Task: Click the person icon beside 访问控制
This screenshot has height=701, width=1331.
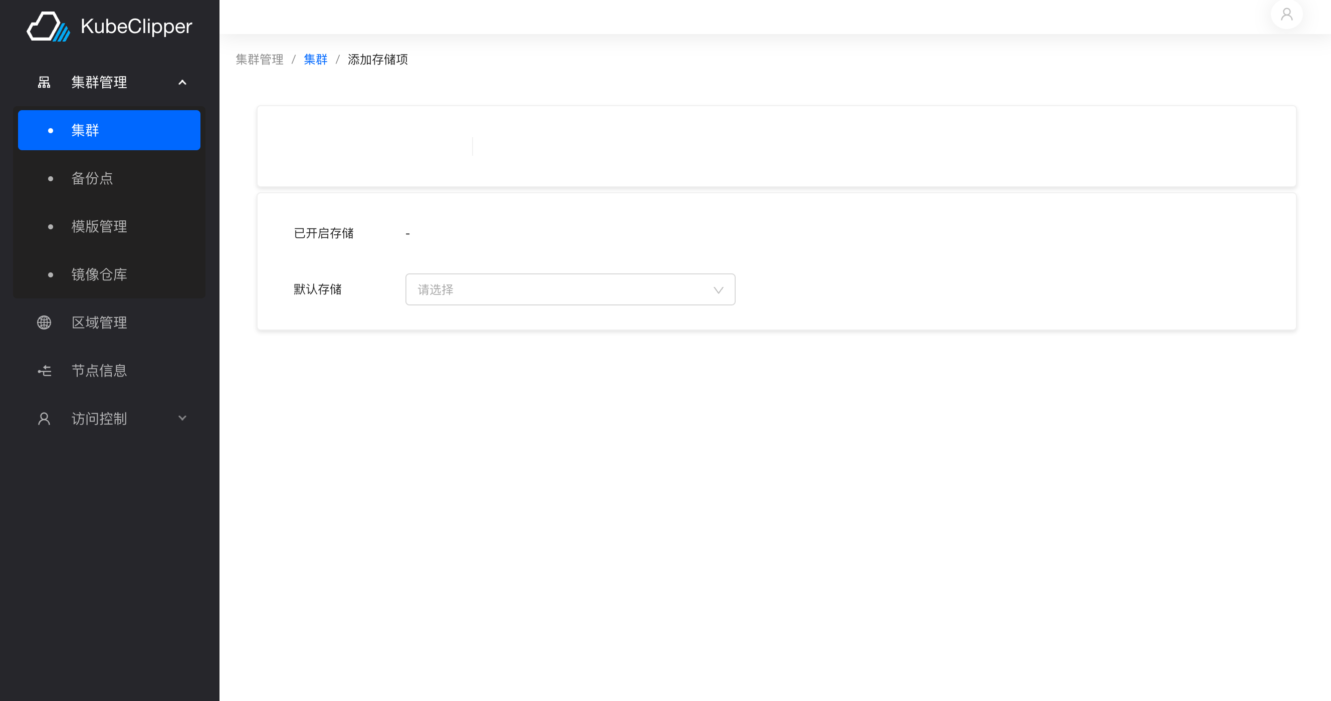Action: coord(44,419)
